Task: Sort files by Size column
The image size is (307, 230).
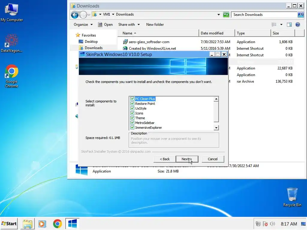Action: tap(283, 33)
